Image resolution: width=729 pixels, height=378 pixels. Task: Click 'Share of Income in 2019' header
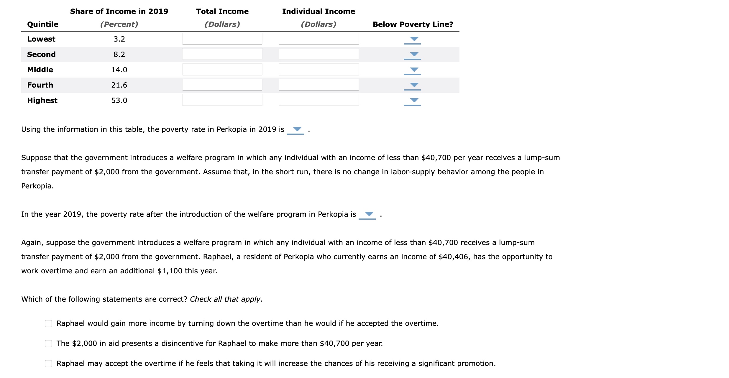(x=119, y=11)
